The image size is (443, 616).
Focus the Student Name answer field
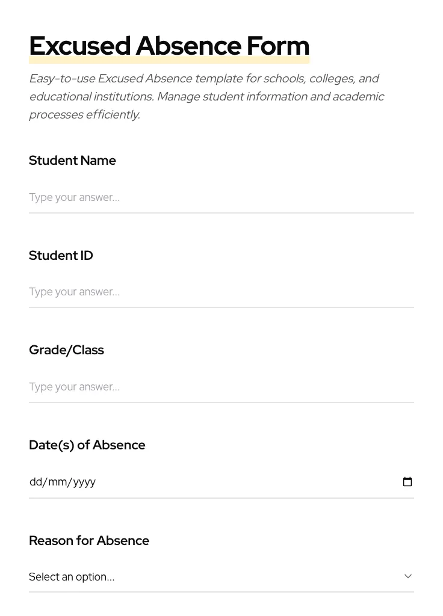click(221, 197)
